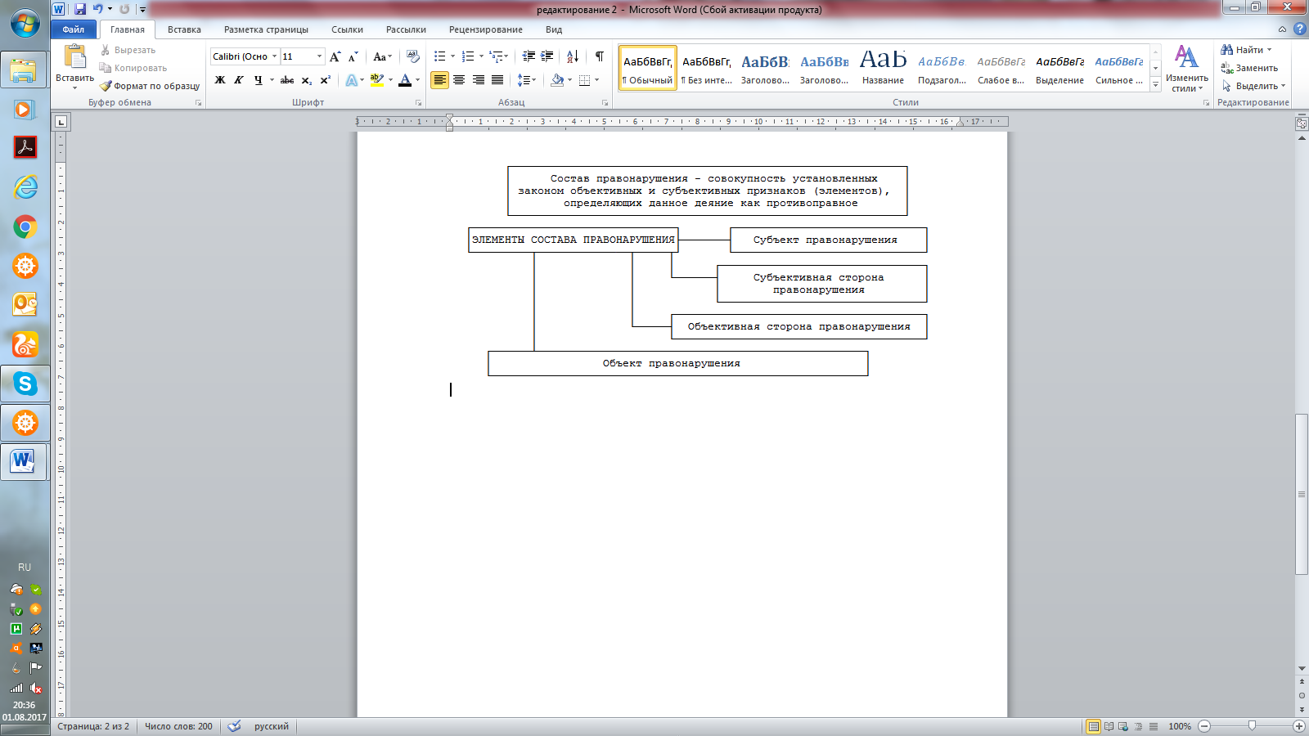Open Google Chrome from the taskbar
The width and height of the screenshot is (1309, 736).
[25, 227]
